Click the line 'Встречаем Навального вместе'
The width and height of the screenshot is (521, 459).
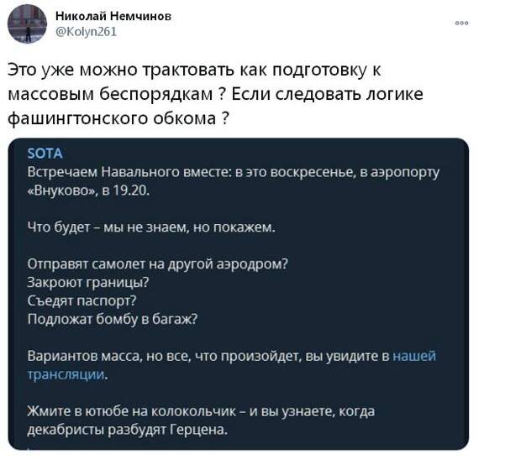click(233, 171)
